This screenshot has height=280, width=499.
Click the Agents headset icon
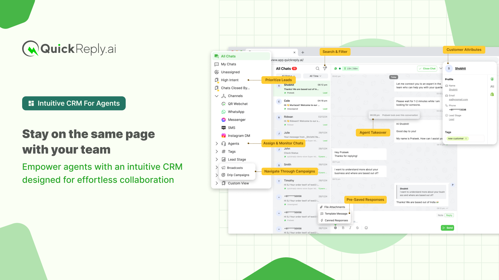click(x=224, y=144)
